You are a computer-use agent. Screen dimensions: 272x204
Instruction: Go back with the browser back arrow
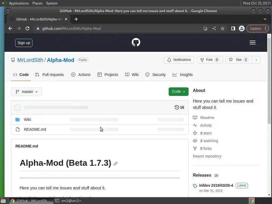point(10,28)
